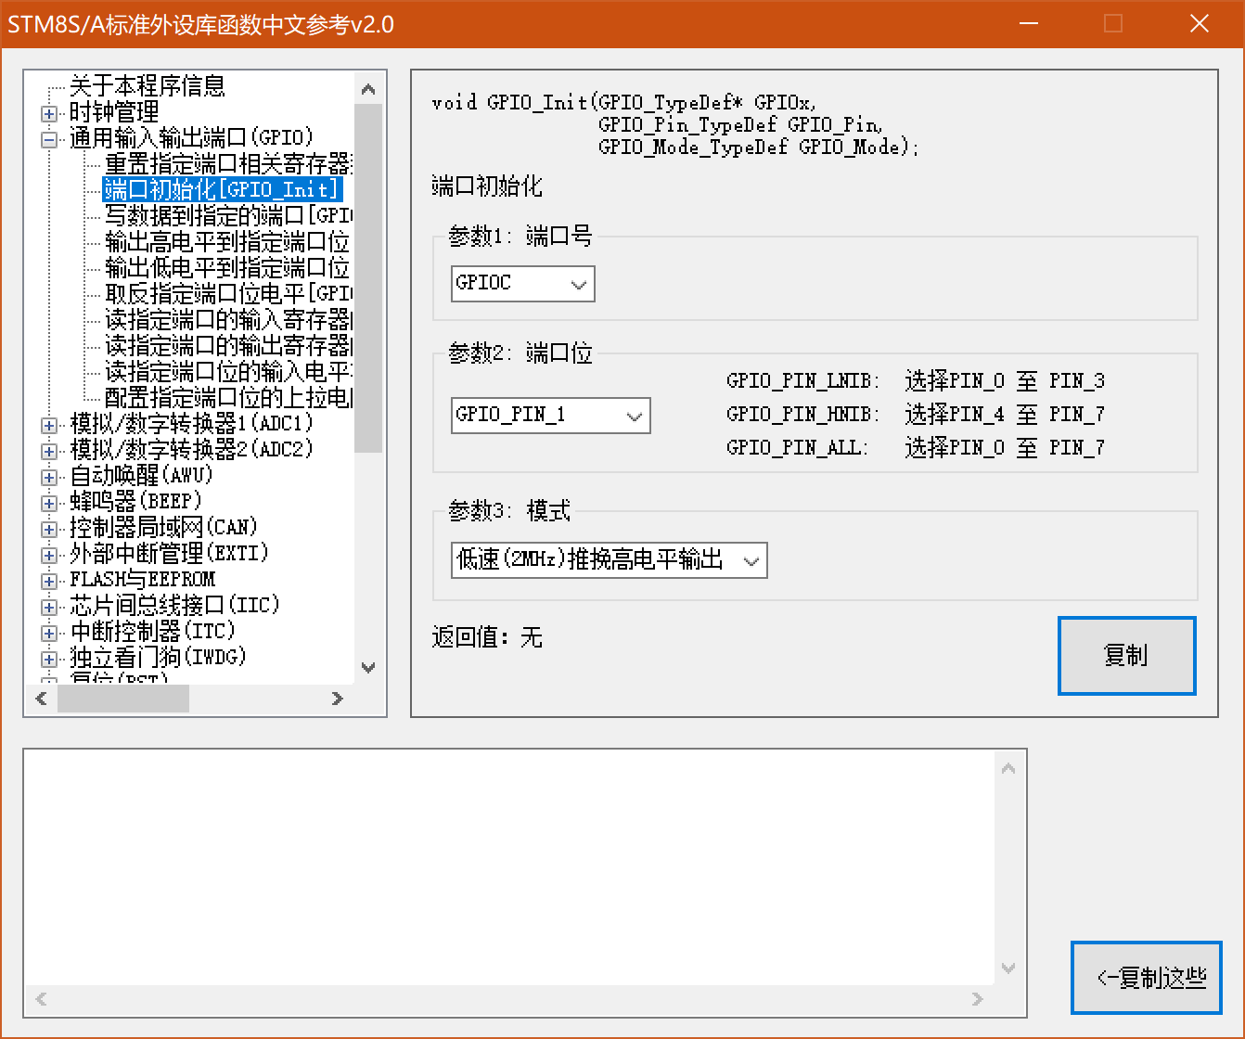Expand the 外部中断管理(EXTI) node
This screenshot has height=1039, width=1245.
(x=47, y=555)
